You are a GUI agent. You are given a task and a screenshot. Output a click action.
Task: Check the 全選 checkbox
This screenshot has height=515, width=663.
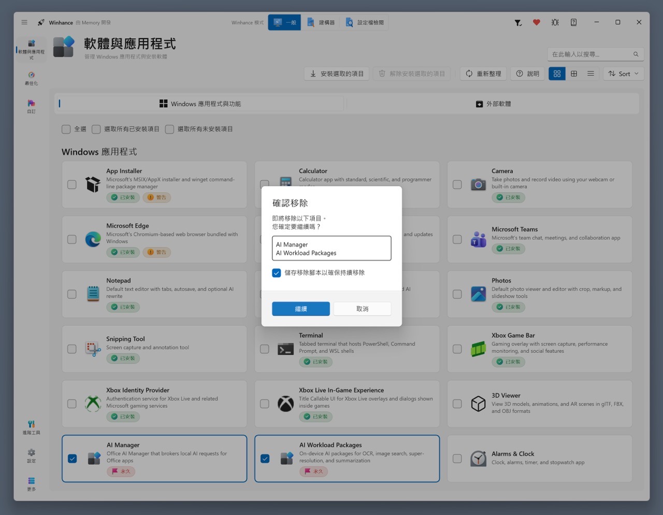(66, 129)
